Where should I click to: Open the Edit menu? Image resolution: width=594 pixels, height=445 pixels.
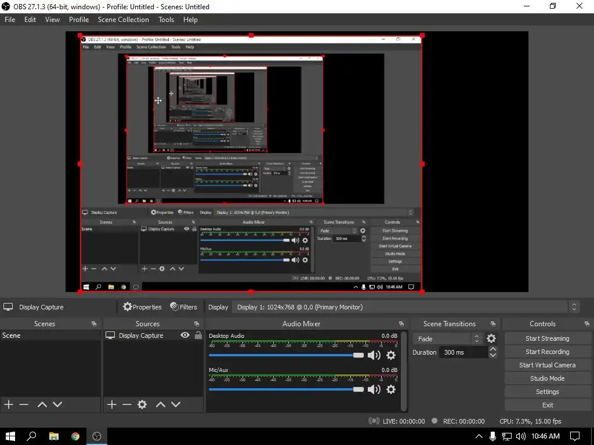(30, 20)
